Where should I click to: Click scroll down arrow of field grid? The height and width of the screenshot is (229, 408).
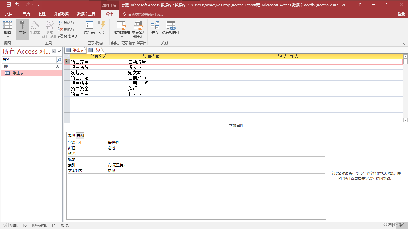(405, 120)
